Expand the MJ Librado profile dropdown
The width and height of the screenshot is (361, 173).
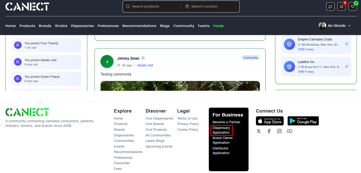tap(335, 26)
